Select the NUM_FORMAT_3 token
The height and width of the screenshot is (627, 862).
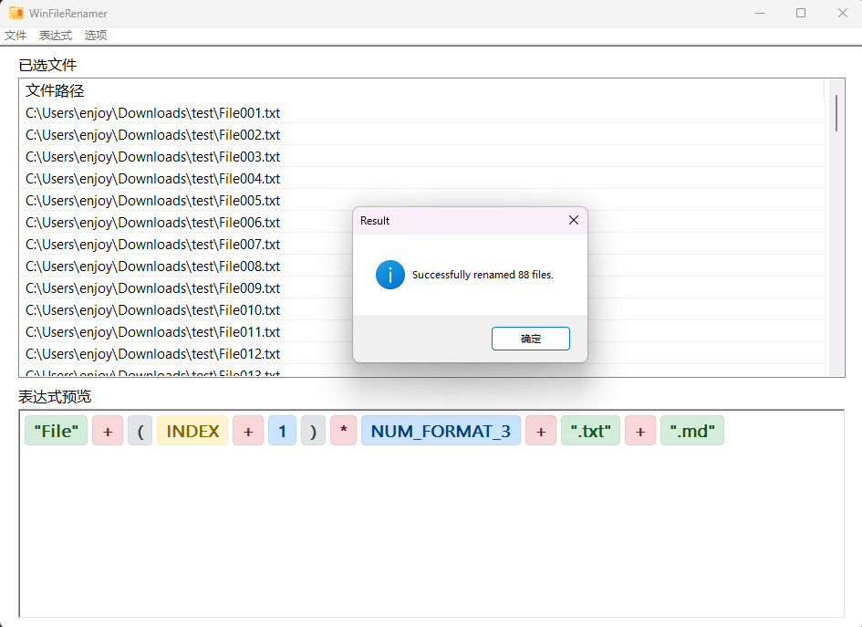click(x=441, y=431)
